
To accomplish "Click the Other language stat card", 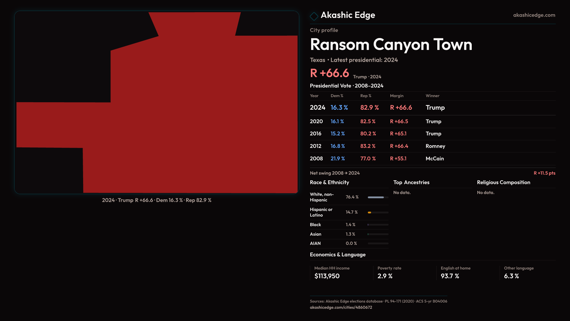I will tap(518, 273).
